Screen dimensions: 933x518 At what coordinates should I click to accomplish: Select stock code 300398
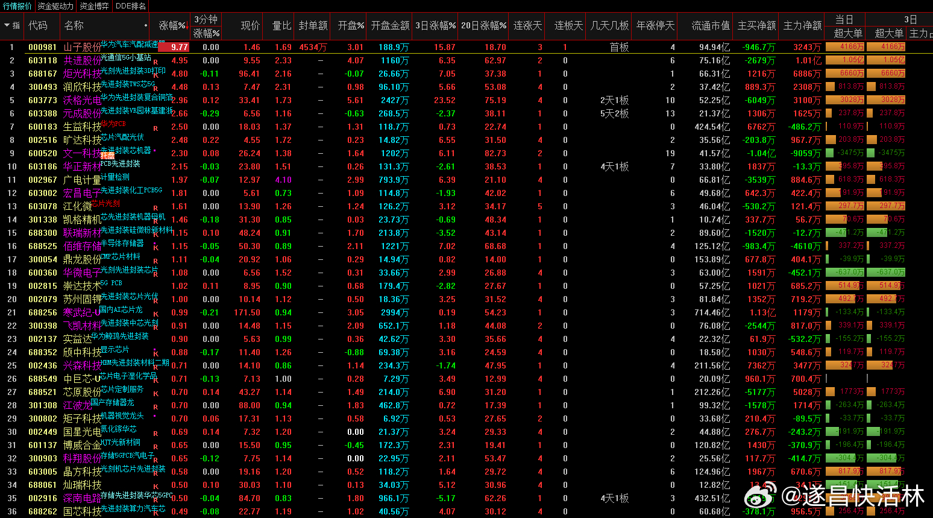coord(43,326)
